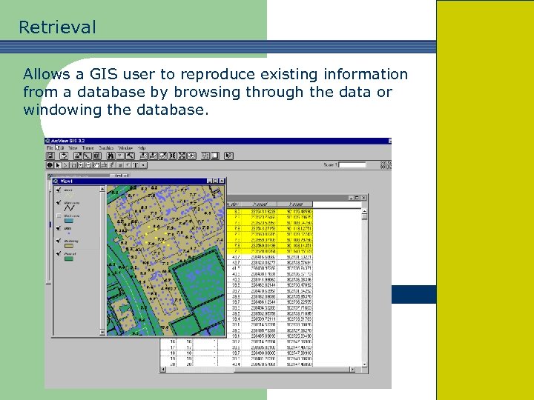Click table horizontal scrollbar right arrow
Viewport: 534px width, 400px height.
(x=352, y=370)
